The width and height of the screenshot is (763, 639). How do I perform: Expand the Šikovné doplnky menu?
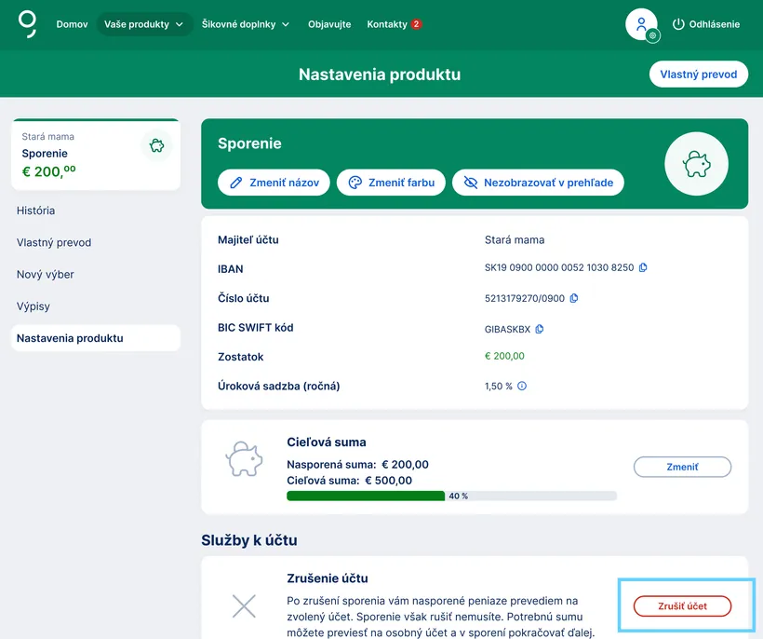pyautogui.click(x=246, y=24)
